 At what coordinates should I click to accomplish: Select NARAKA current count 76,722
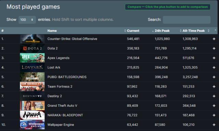pyautogui.click(x=132, y=115)
